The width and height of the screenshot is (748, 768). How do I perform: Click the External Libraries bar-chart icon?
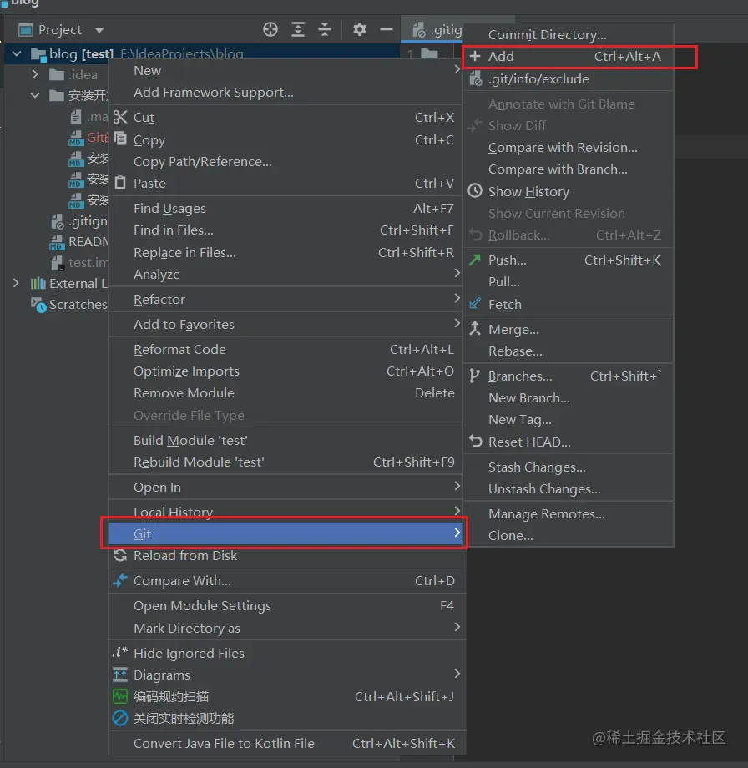pos(38,283)
